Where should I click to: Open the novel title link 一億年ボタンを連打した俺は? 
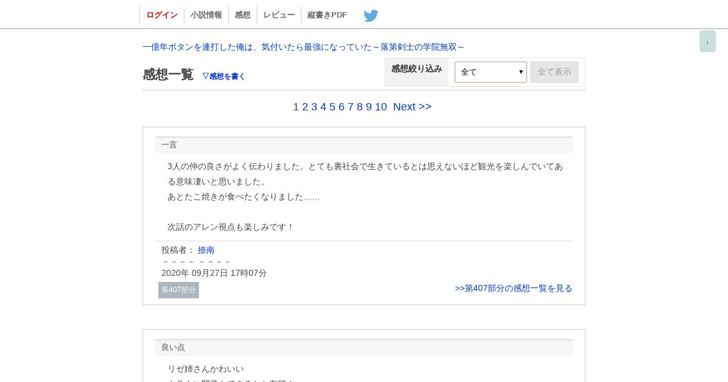tap(304, 47)
